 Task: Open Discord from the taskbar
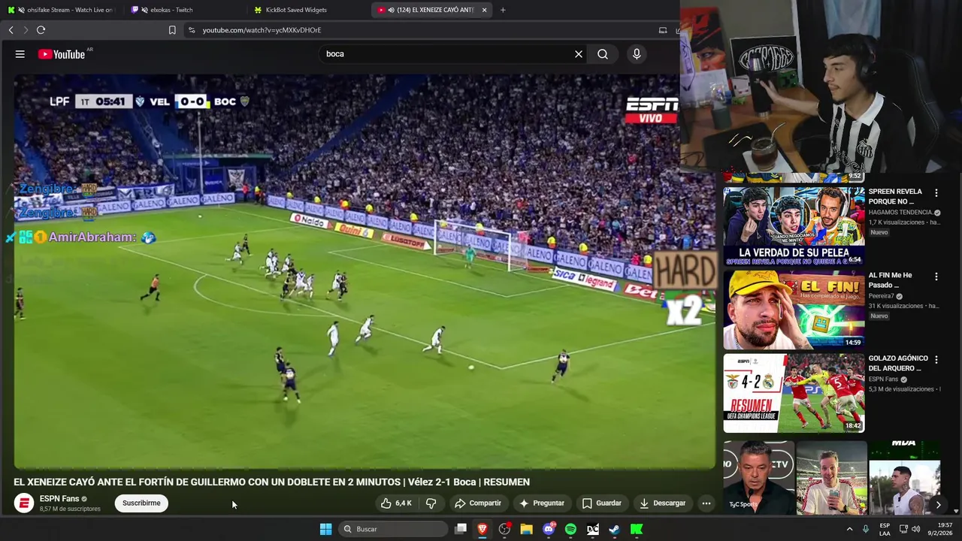click(549, 529)
